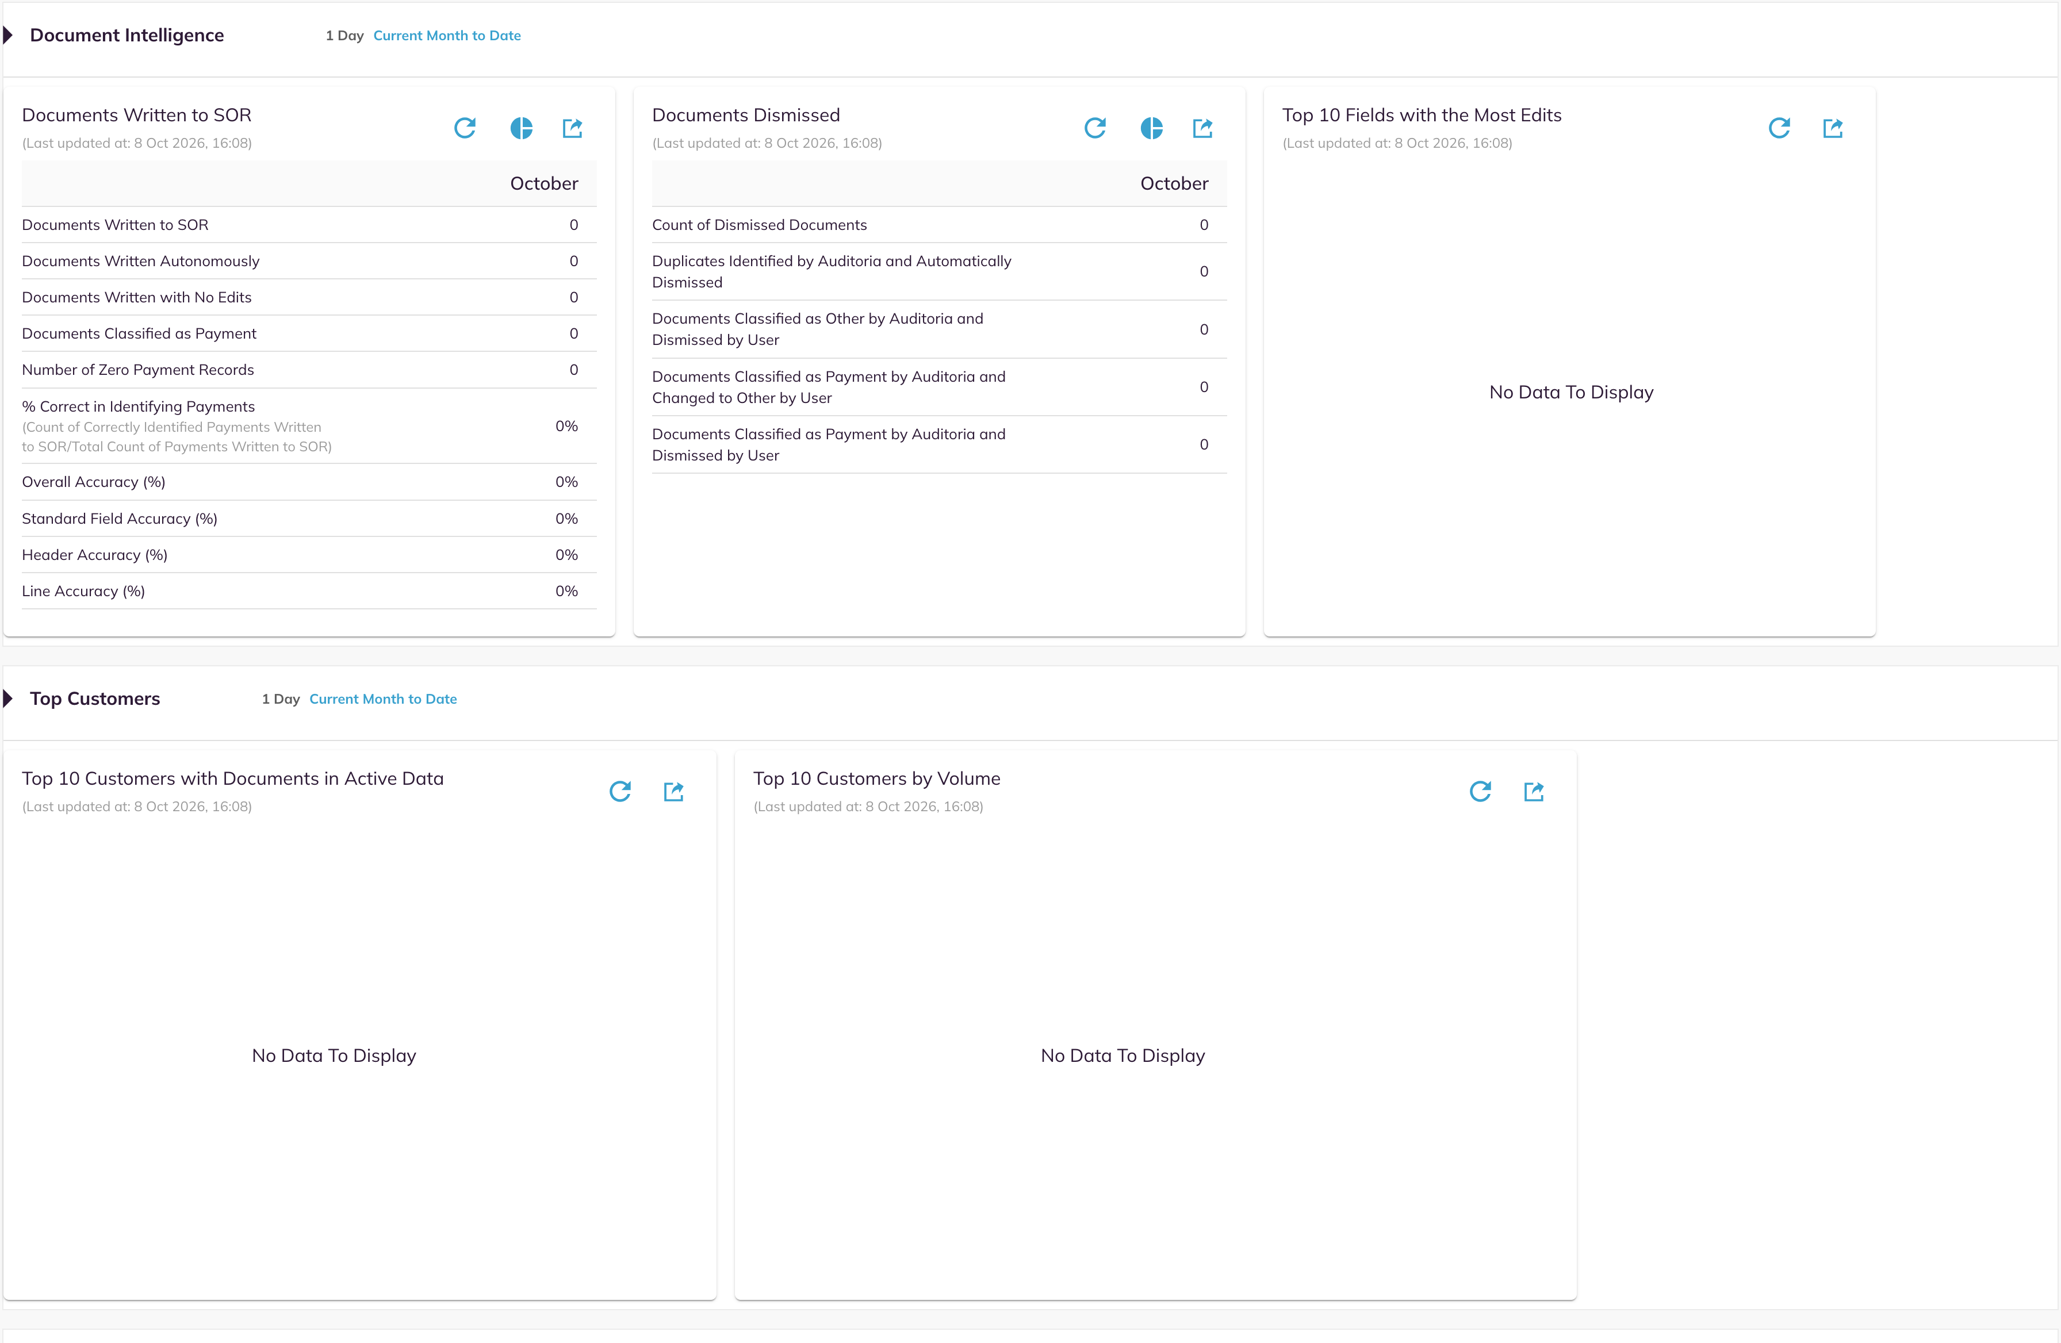Click Payment Changed to Other by User row
Screen dimensions: 2061x1343
coord(940,387)
